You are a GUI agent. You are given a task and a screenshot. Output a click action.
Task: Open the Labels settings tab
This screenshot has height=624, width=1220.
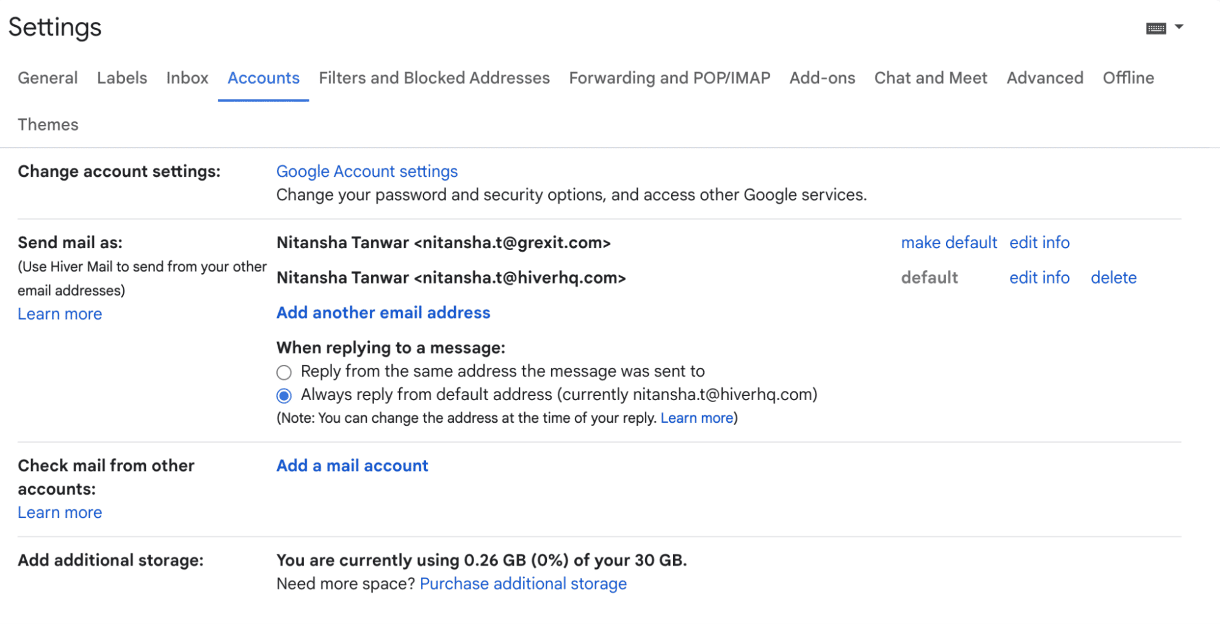click(121, 78)
